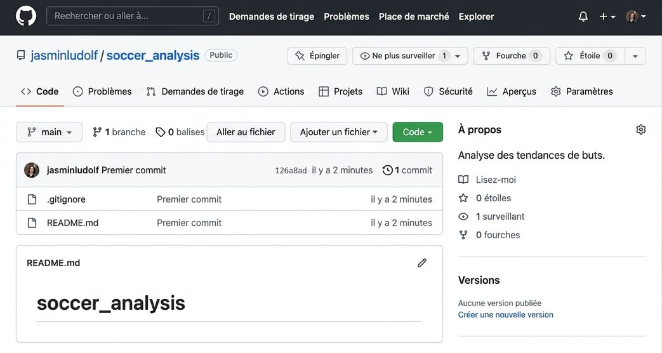Open the main branch selector

click(x=49, y=132)
